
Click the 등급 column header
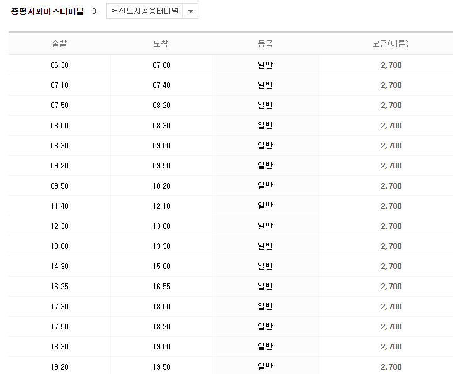coord(265,43)
